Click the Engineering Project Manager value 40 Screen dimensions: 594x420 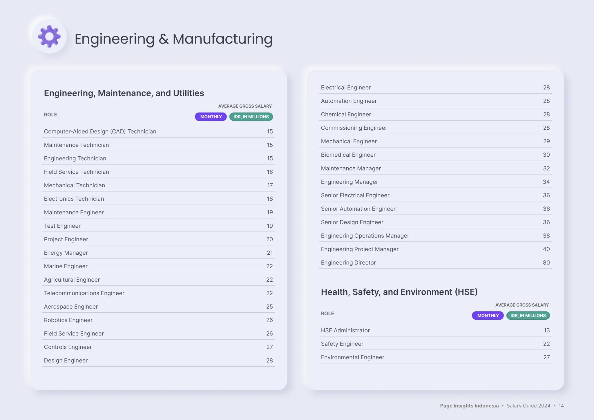pyautogui.click(x=546, y=249)
